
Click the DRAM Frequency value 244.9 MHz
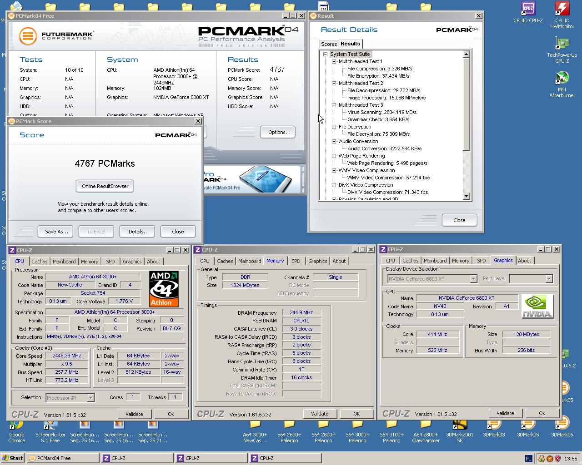click(302, 313)
